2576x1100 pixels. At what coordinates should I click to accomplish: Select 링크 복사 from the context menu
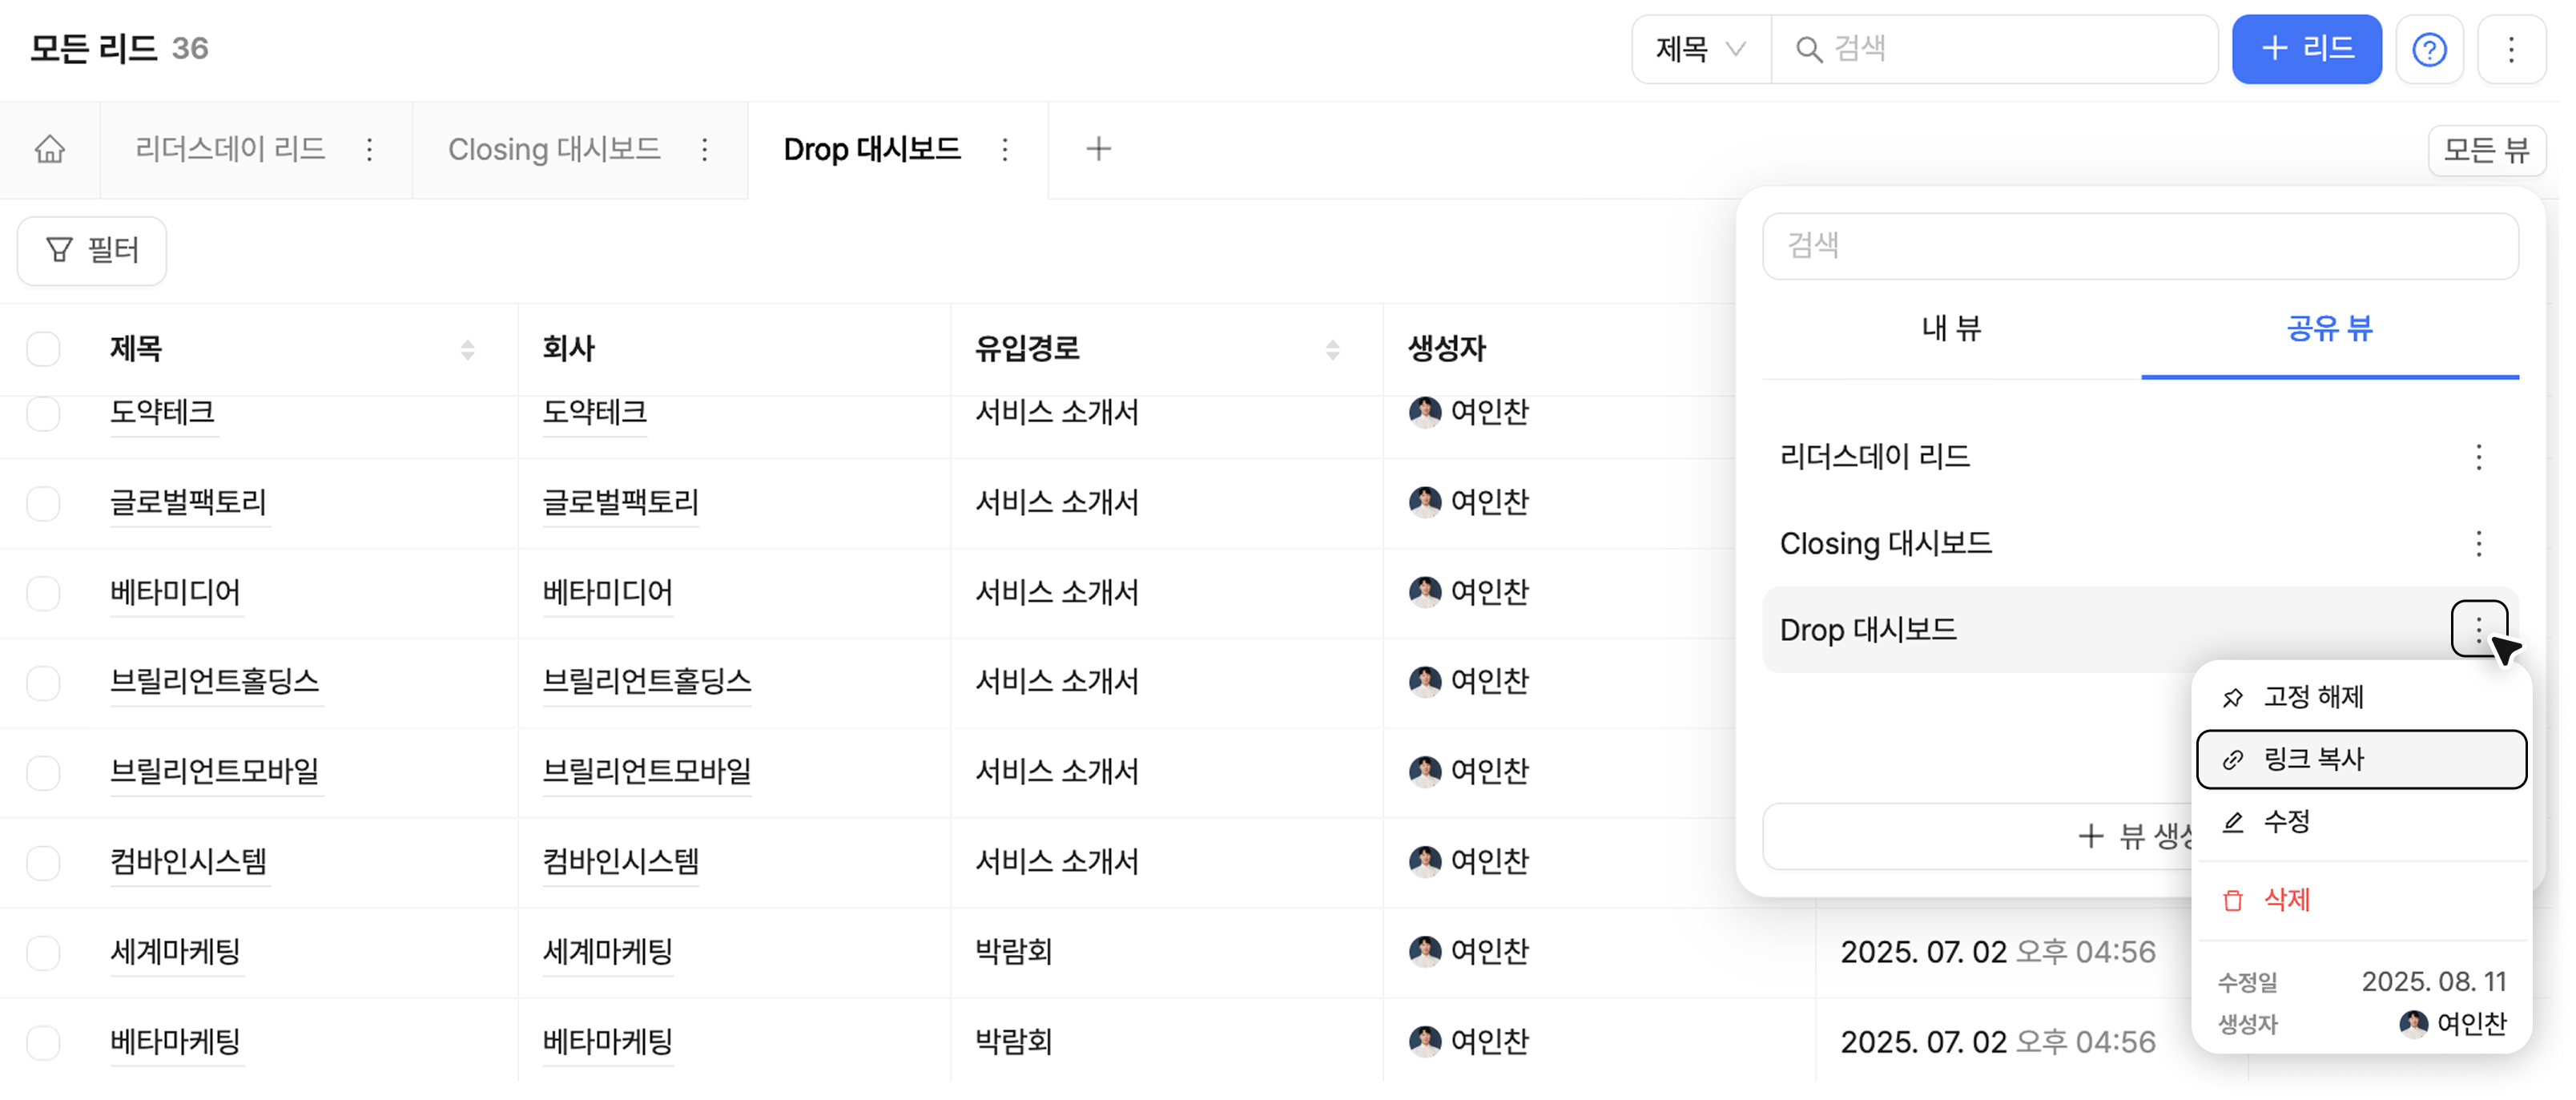(x=2360, y=759)
